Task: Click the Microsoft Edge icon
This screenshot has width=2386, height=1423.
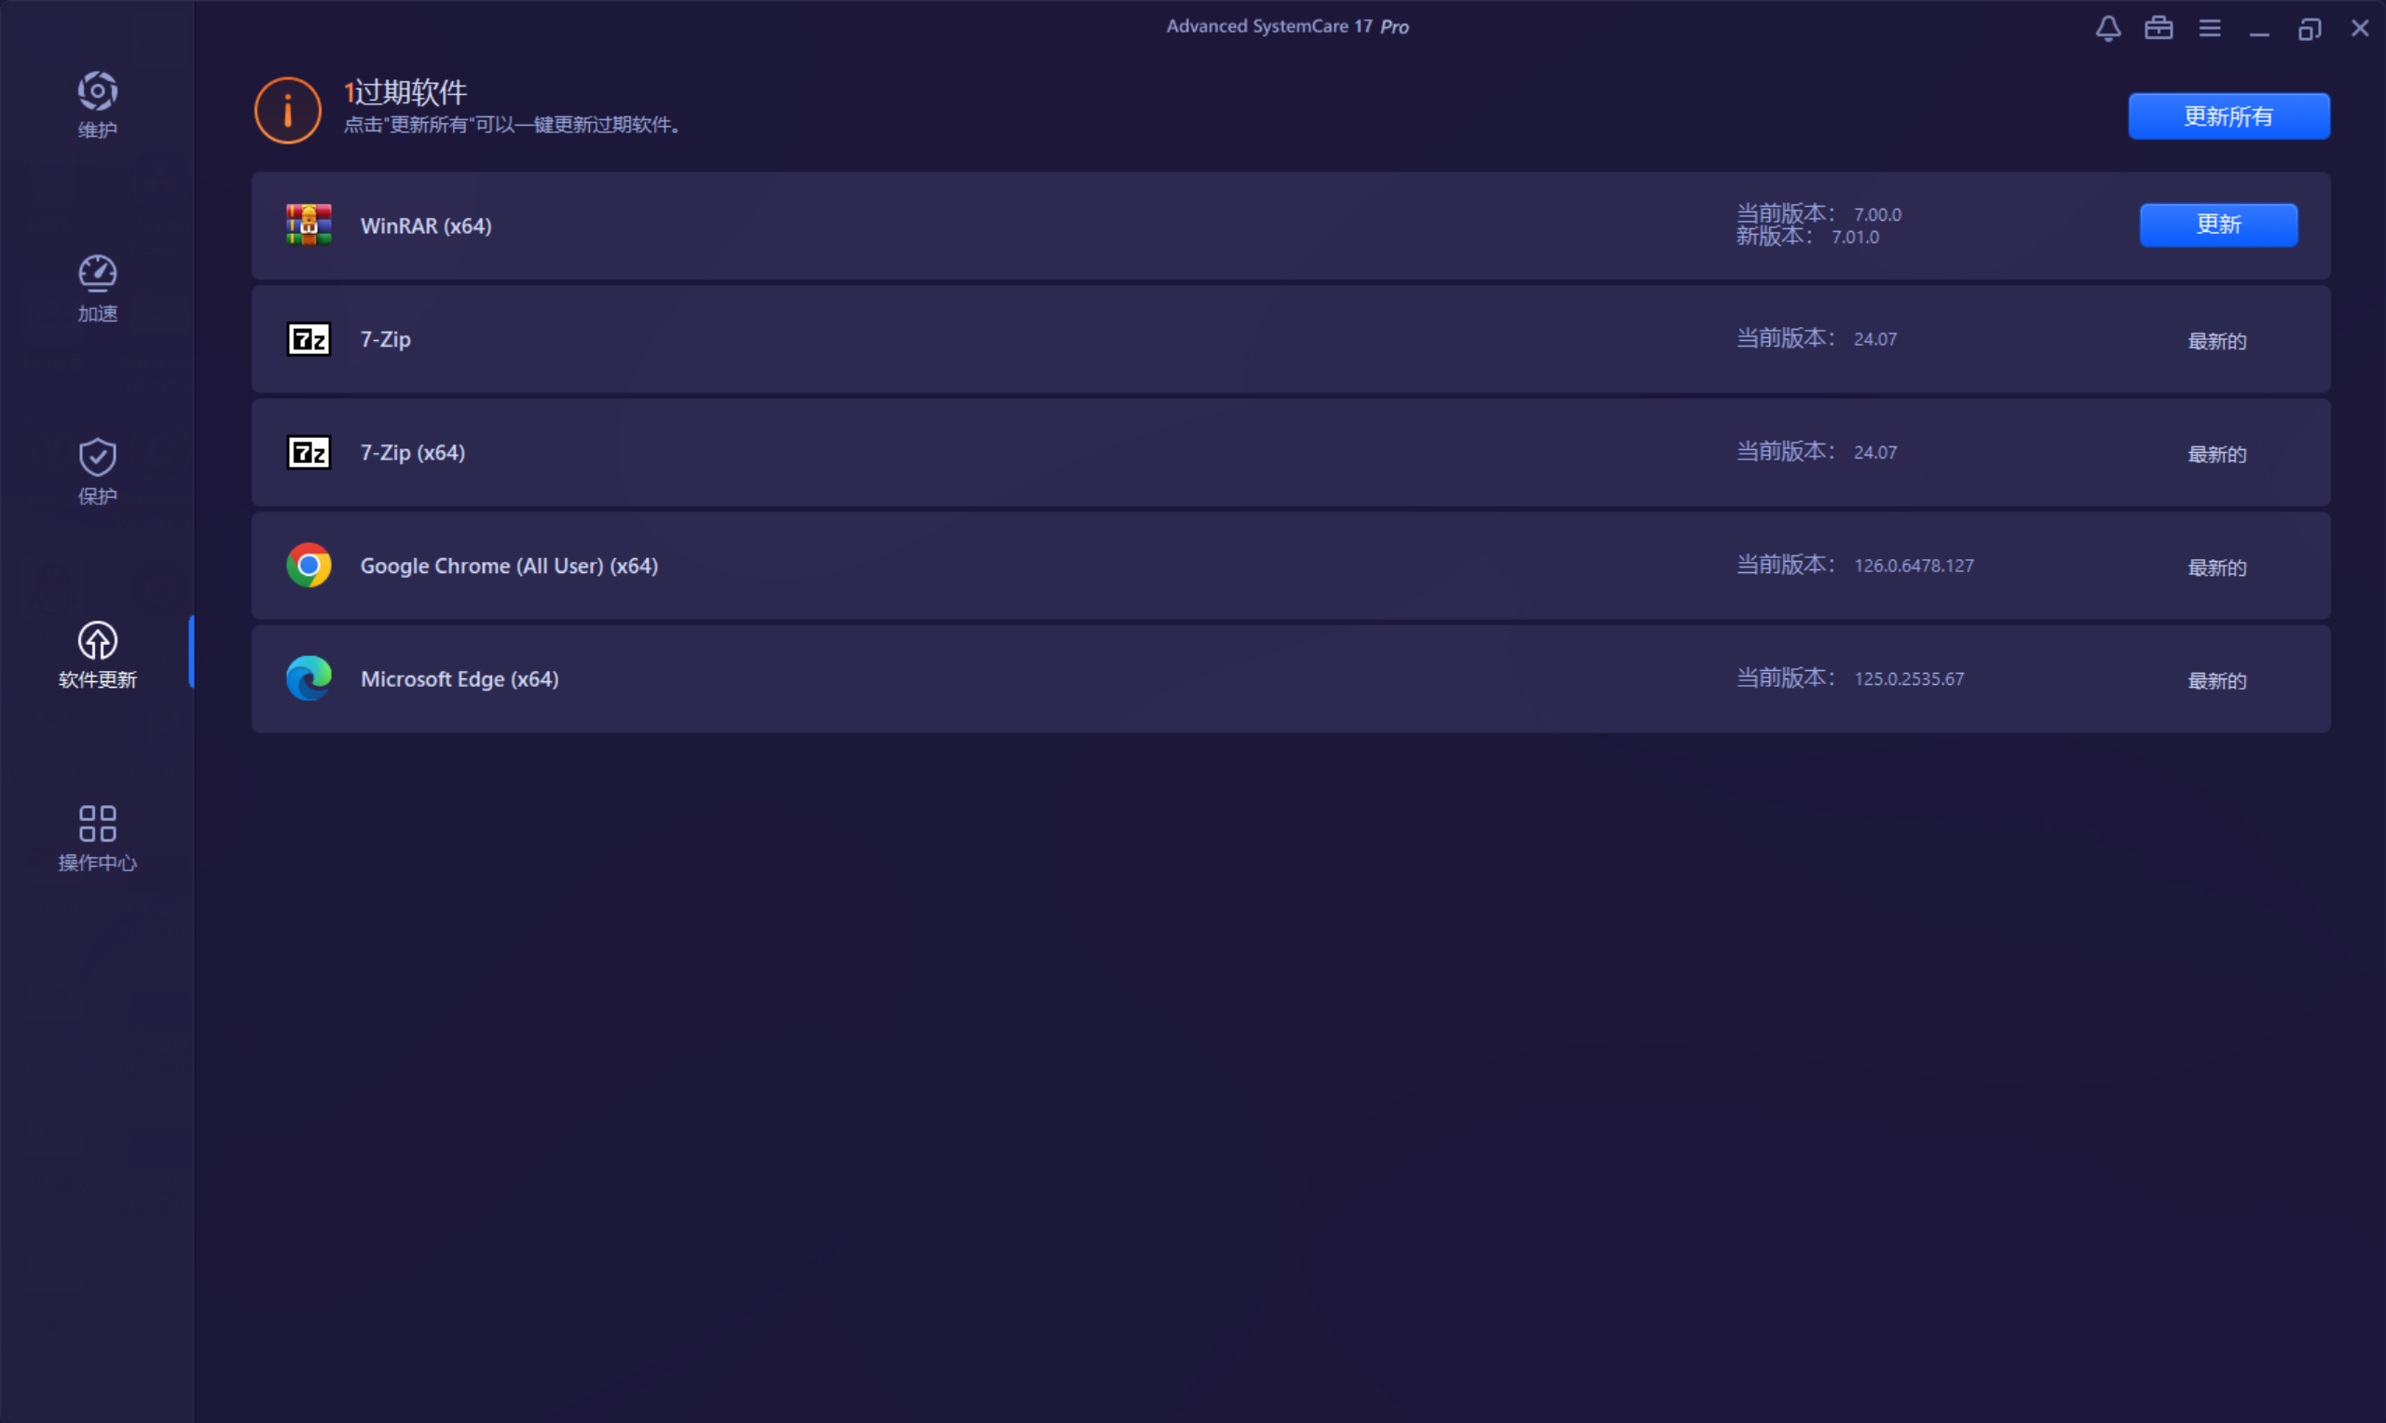Action: click(309, 677)
